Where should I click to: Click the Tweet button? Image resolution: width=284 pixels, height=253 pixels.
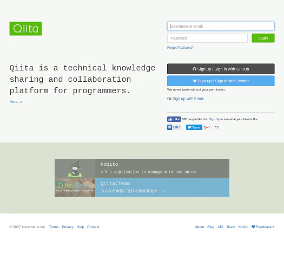(194, 127)
